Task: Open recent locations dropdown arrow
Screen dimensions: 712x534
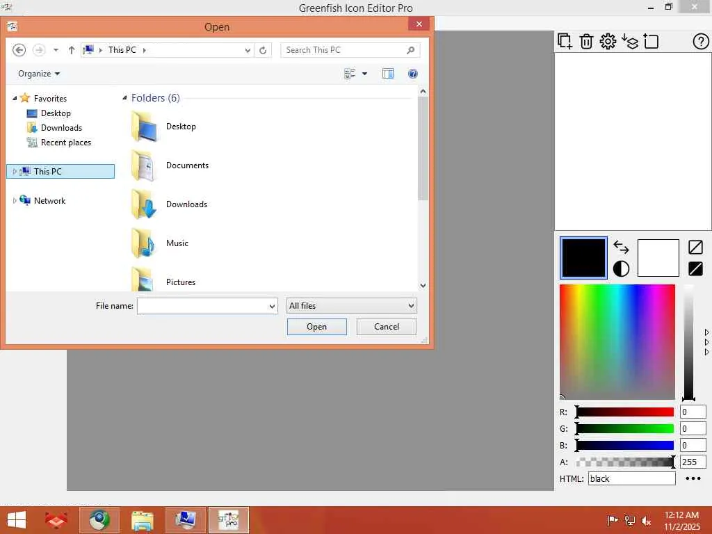Action: 56,50
